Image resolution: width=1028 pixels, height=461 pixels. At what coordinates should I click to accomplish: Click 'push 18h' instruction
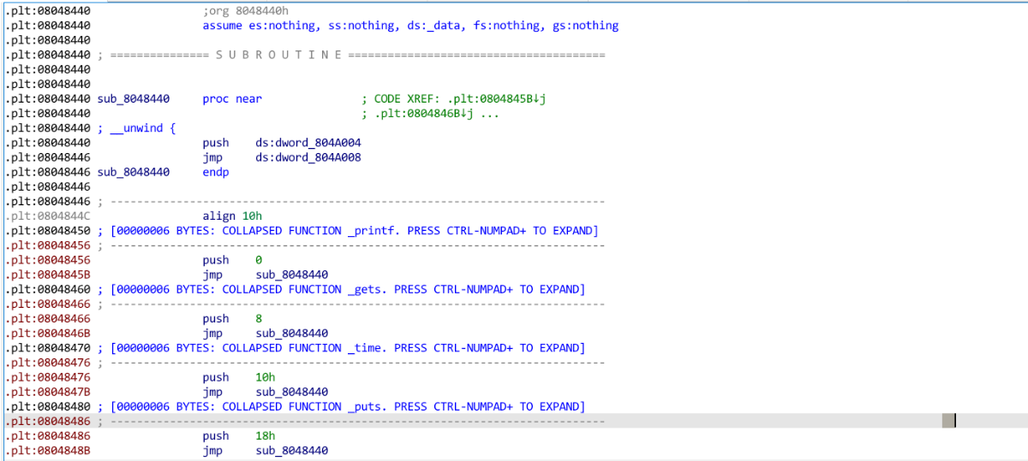(239, 435)
